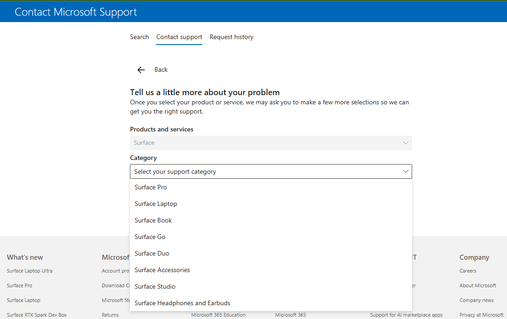Open Surface RTX Spark Dev Box link
The width and height of the screenshot is (507, 319).
coord(36,315)
